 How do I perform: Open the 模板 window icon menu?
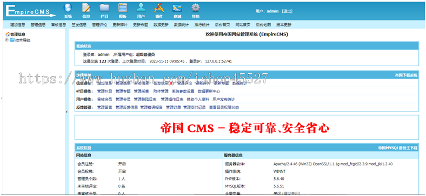click(123, 11)
